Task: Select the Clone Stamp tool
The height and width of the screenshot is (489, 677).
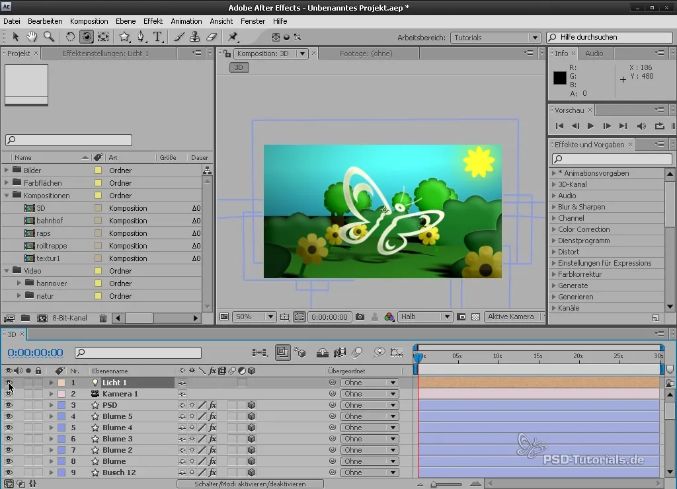Action: coord(195,37)
